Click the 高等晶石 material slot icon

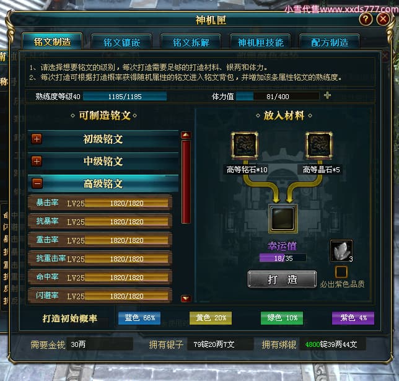coord(318,145)
